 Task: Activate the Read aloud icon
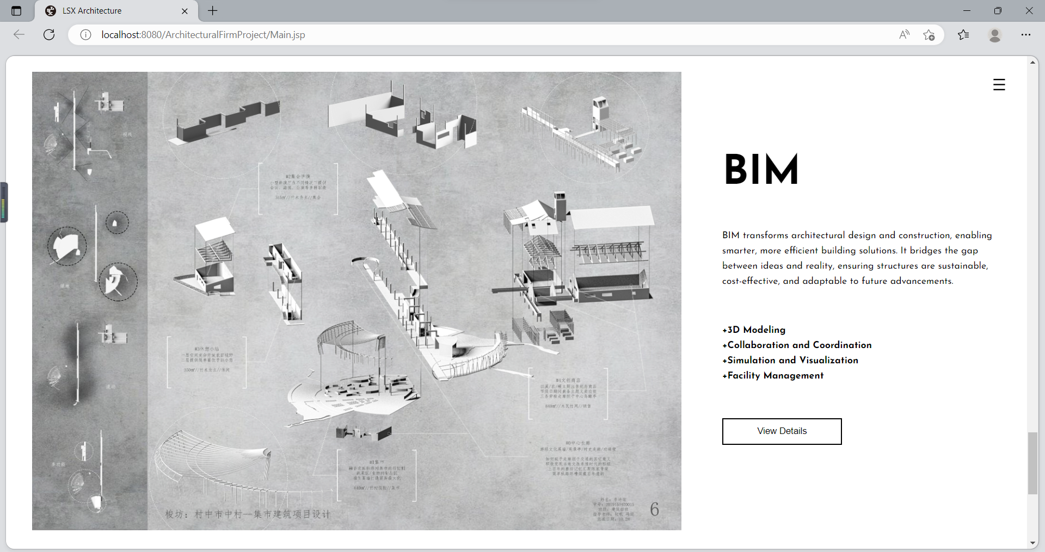[904, 35]
